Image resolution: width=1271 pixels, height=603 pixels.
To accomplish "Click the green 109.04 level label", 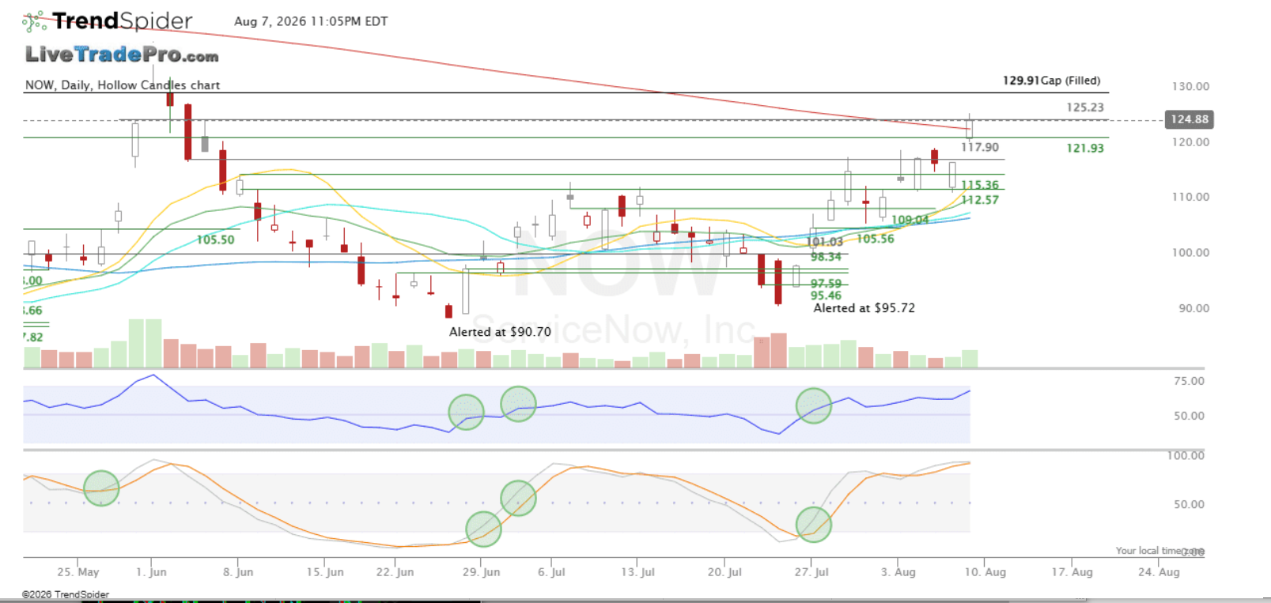I will coord(910,220).
